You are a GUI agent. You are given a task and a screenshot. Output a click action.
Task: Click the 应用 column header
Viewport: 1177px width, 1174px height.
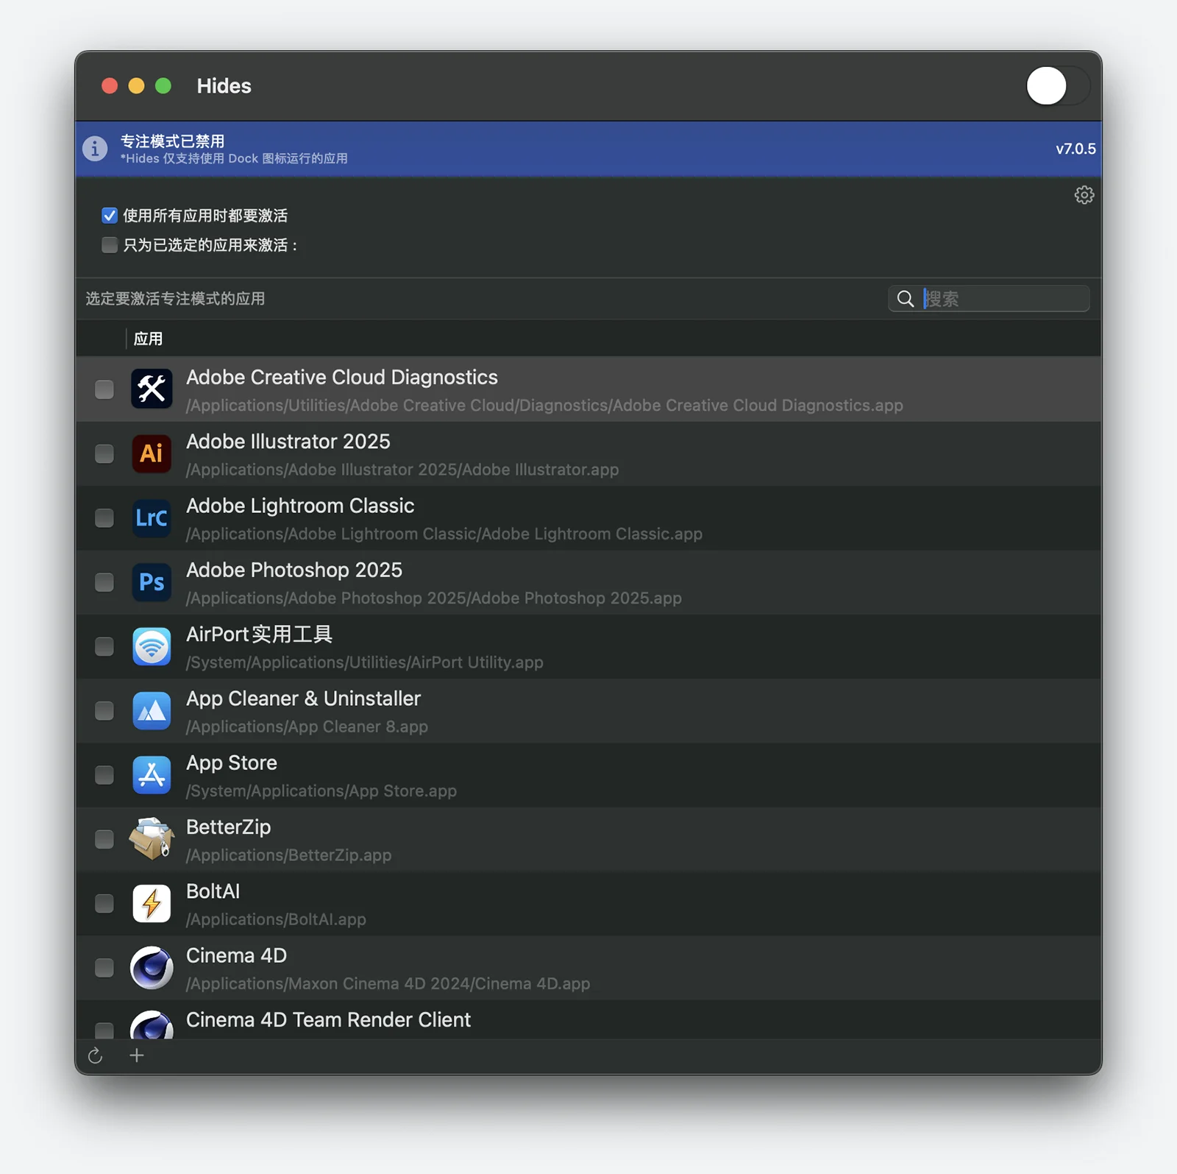coord(148,339)
